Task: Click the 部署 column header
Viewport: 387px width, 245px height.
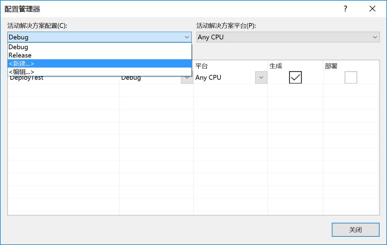Action: pos(351,66)
